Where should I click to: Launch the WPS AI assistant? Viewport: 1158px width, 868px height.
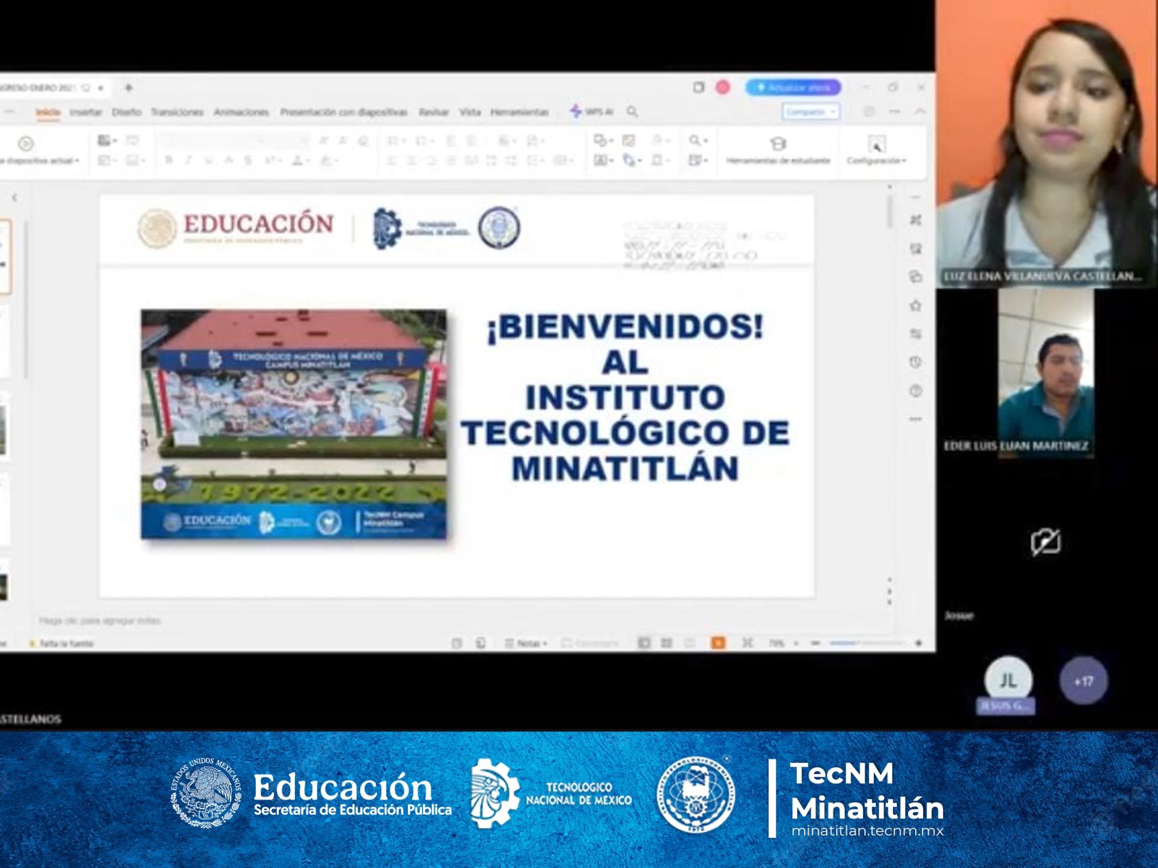point(592,111)
